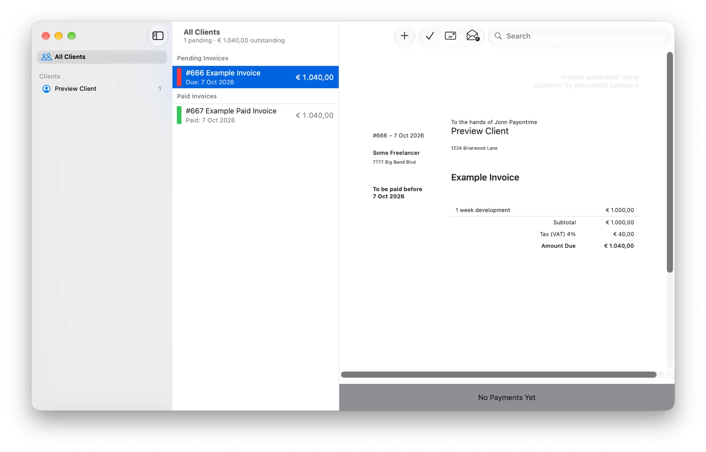Click the Amount Due label
This screenshot has width=706, height=452.
pyautogui.click(x=558, y=246)
